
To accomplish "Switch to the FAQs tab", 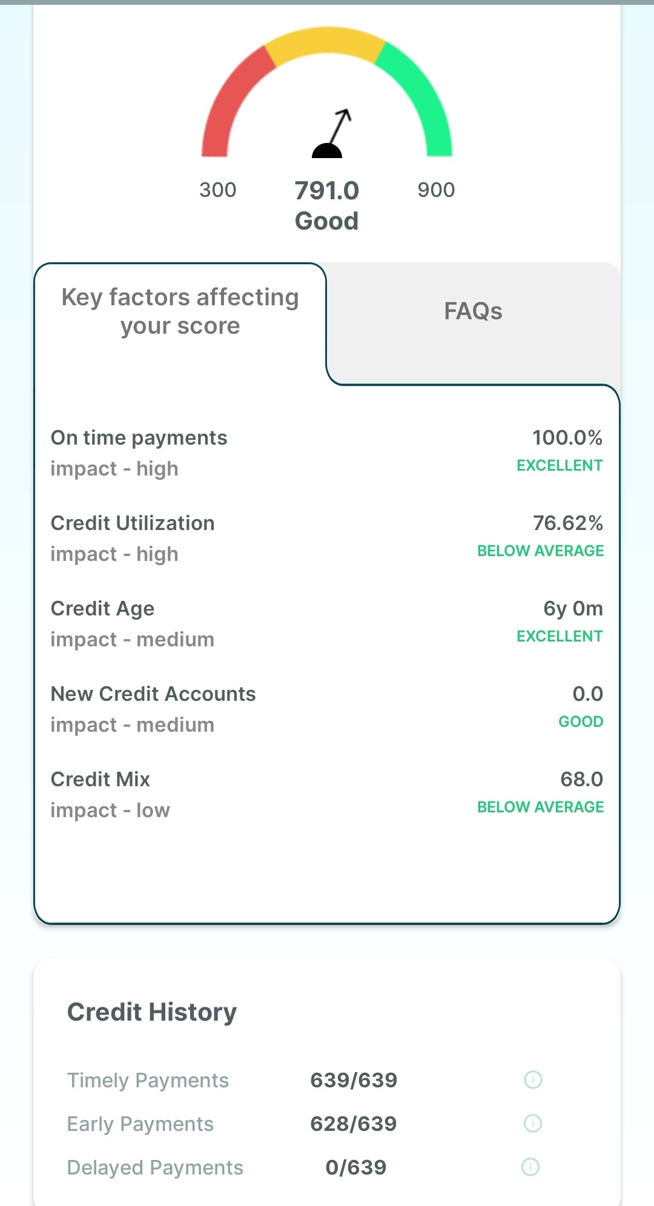I will pos(473,311).
